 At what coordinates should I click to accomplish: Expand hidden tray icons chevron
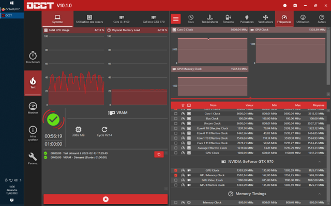(21, 180)
